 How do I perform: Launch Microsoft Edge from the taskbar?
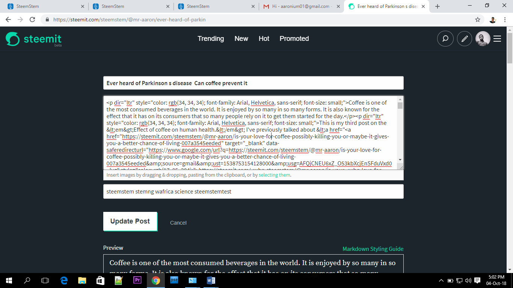pyautogui.click(x=64, y=280)
